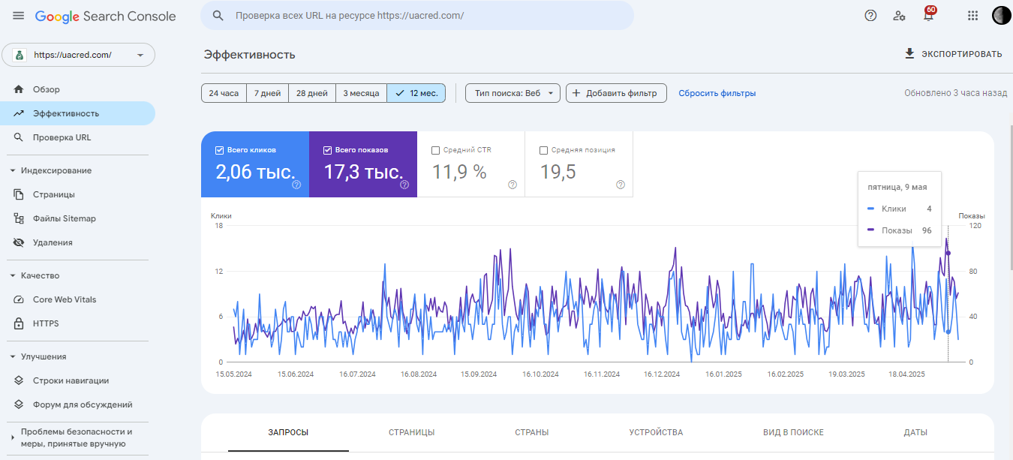Open the notifications bell

[928, 16]
